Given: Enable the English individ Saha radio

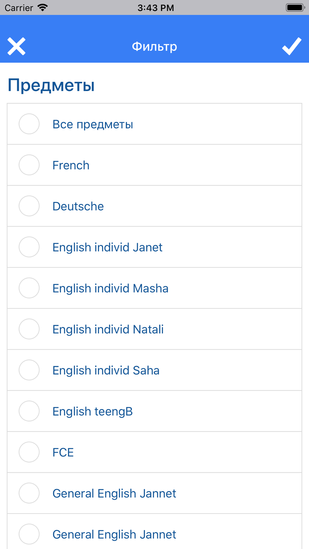Looking at the screenshot, I should coord(29,370).
